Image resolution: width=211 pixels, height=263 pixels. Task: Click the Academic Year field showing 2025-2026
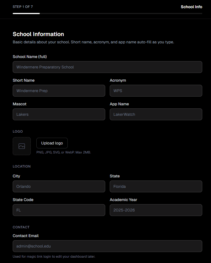pos(156,210)
